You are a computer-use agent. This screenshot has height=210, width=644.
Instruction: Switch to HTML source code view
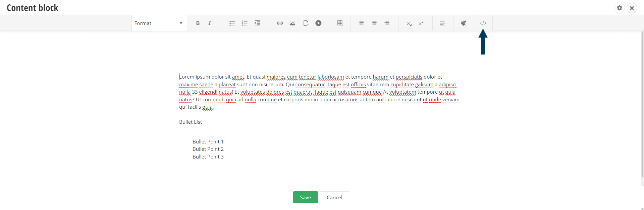[483, 23]
